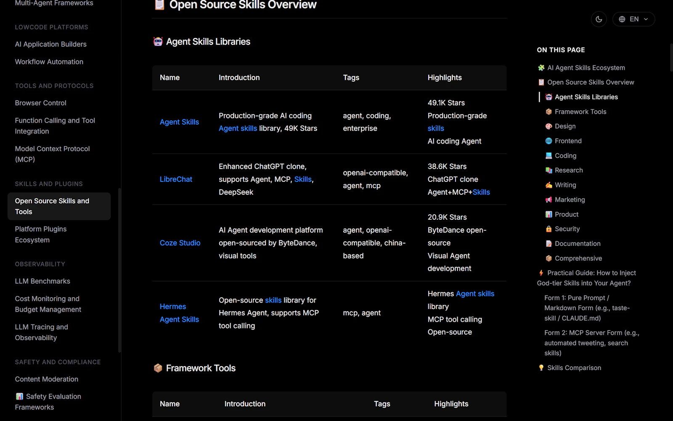Open Browser Control in sidebar
Image resolution: width=673 pixels, height=421 pixels.
tap(41, 103)
